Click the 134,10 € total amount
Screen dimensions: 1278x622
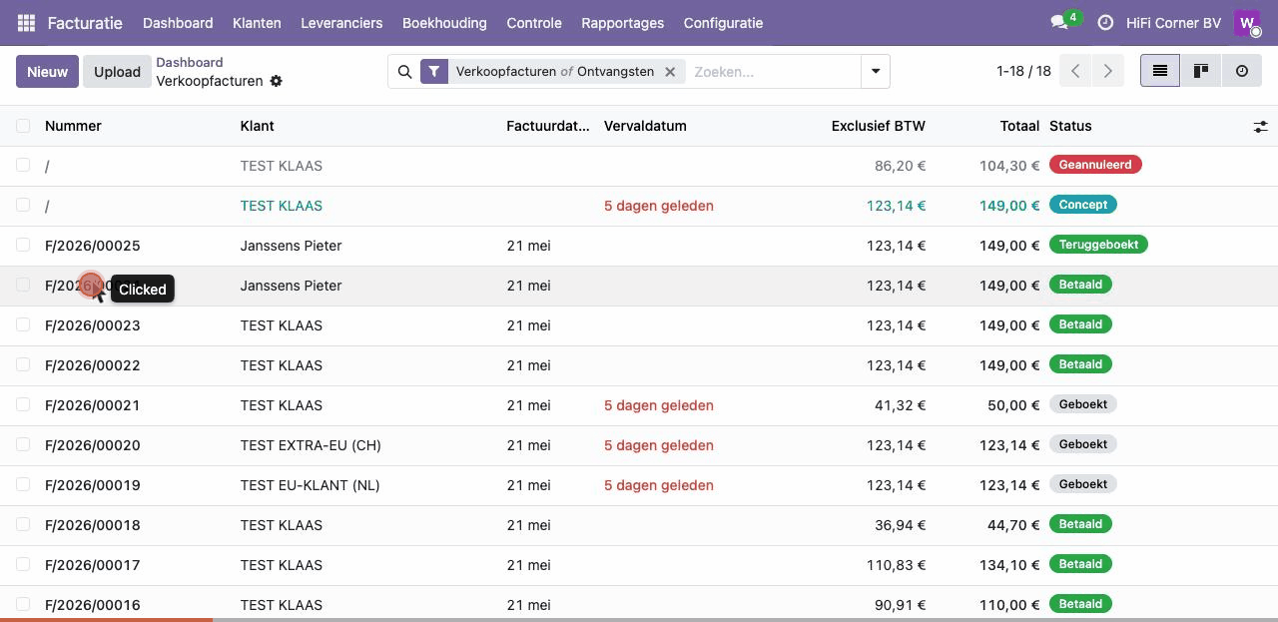click(1009, 565)
